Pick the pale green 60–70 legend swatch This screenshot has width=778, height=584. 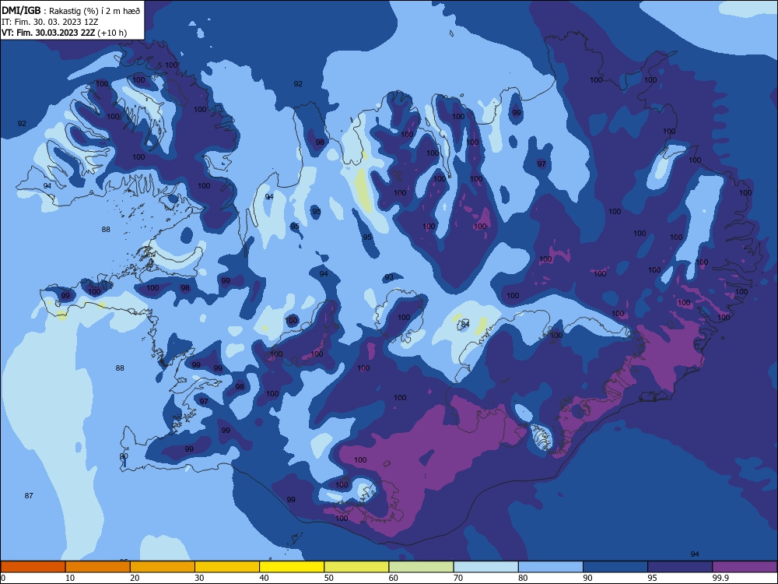click(x=421, y=567)
